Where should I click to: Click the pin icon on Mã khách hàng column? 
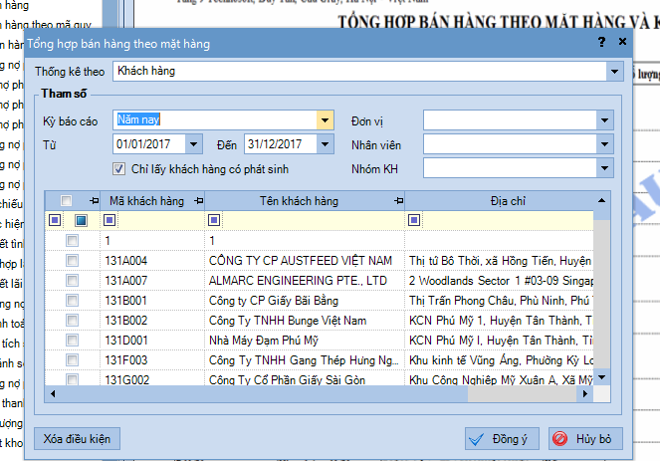(x=199, y=201)
